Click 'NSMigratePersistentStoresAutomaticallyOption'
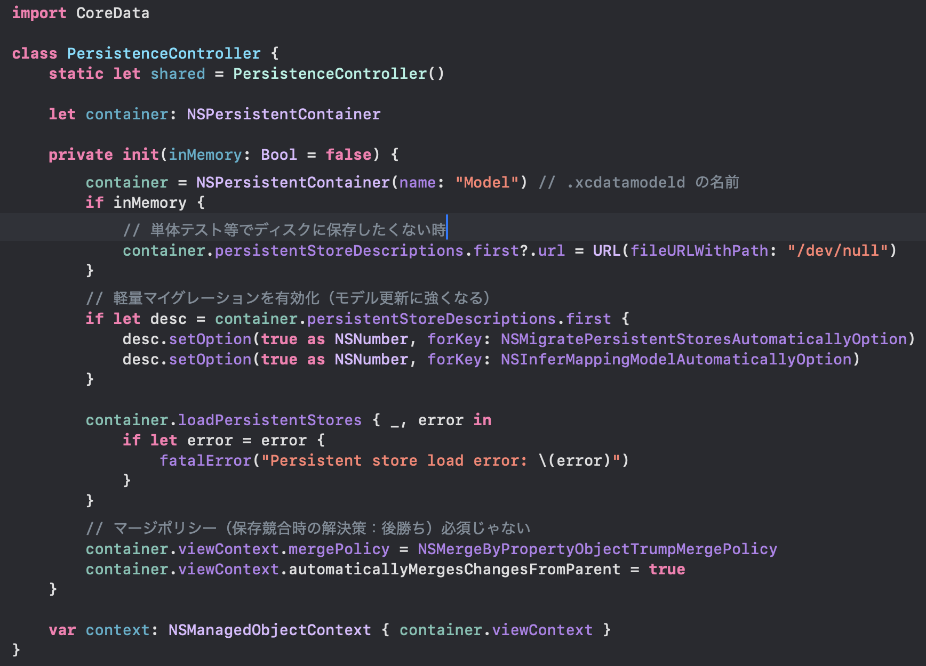The image size is (926, 666). coord(704,339)
